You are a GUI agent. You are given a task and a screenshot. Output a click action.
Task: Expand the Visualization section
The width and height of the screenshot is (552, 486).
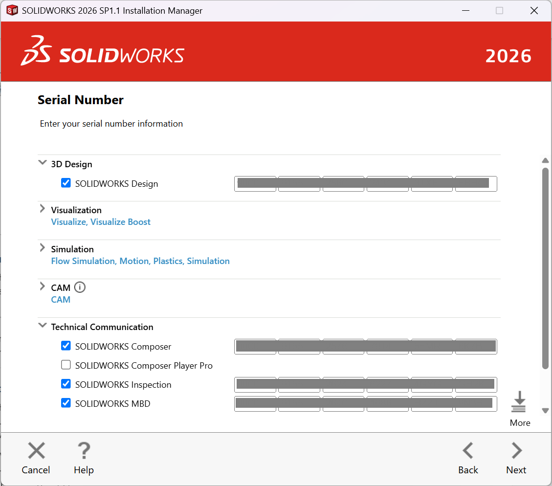42,209
